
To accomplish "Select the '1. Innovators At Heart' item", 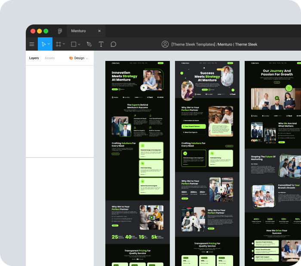I will coord(193,121).
